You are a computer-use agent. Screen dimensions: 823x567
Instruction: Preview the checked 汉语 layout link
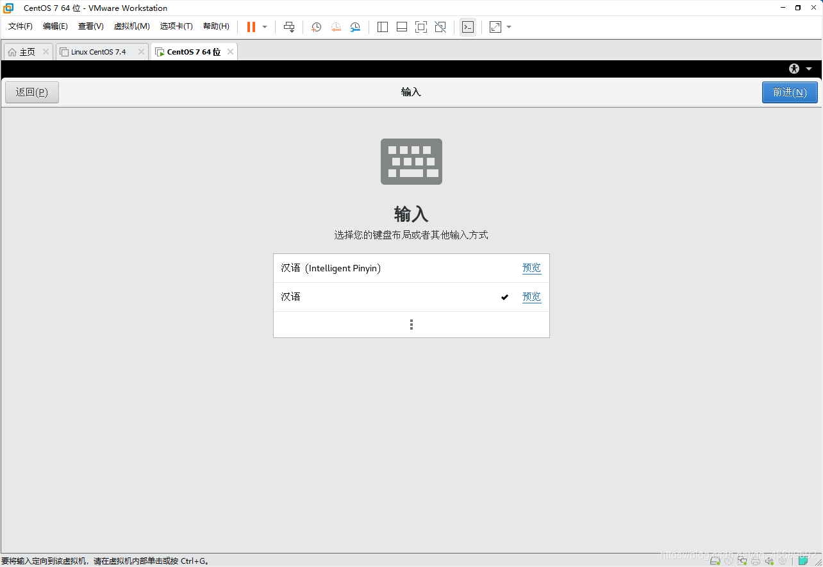[531, 297]
